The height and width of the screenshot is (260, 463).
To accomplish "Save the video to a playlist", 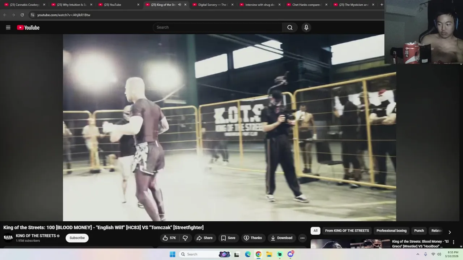I will click(228, 238).
